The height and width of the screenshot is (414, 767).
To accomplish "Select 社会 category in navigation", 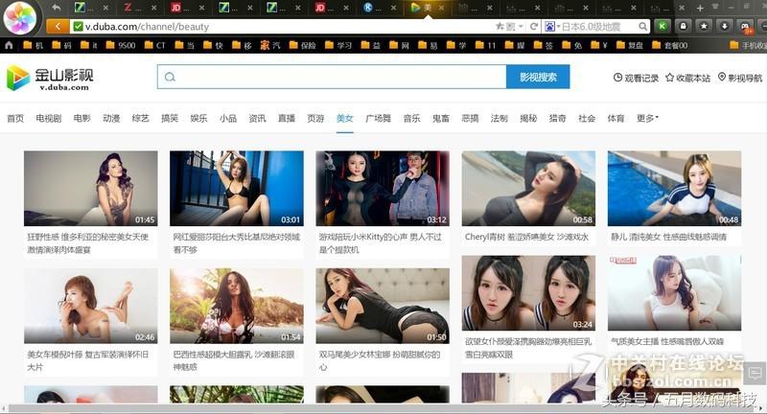I will tap(587, 118).
